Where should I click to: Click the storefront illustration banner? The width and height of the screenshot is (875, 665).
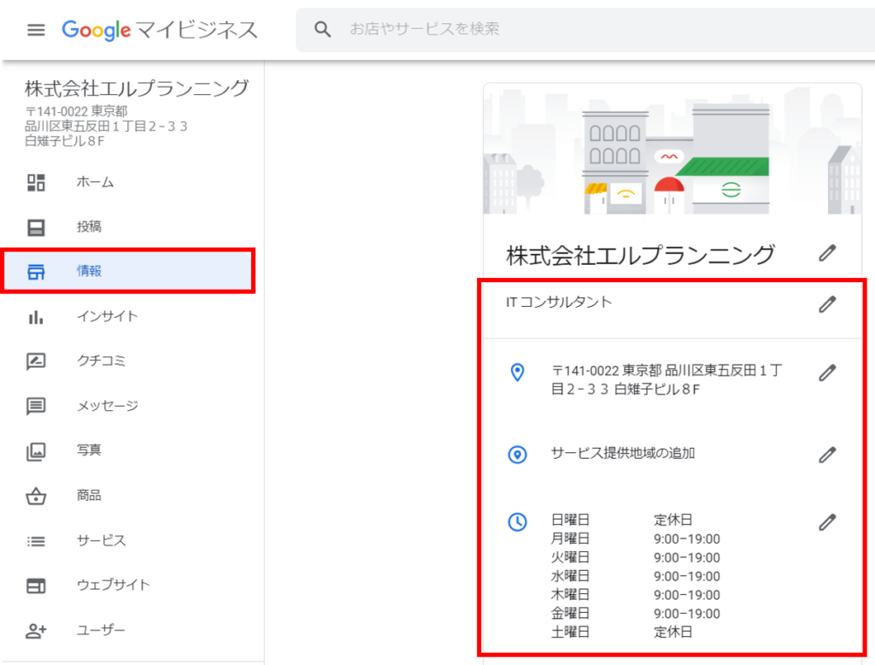pyautogui.click(x=672, y=150)
